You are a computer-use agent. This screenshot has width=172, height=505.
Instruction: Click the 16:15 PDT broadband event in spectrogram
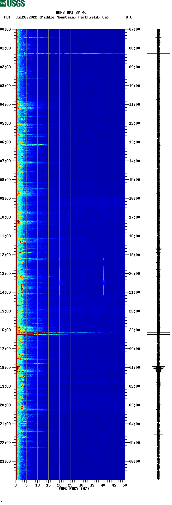(70, 334)
